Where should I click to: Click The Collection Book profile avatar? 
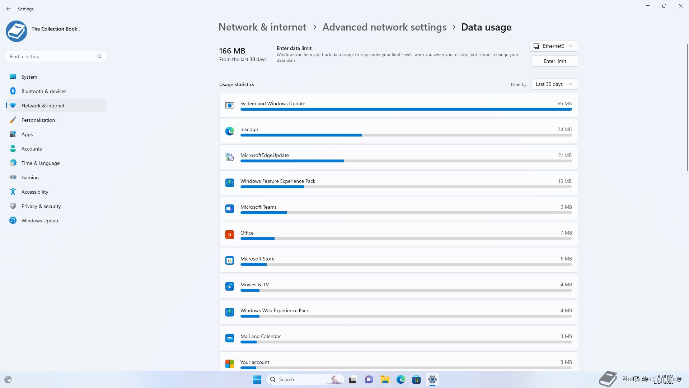pyautogui.click(x=17, y=31)
